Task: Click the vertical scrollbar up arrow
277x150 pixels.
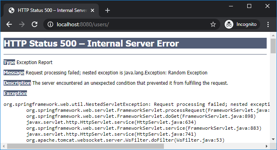Action: 273,35
